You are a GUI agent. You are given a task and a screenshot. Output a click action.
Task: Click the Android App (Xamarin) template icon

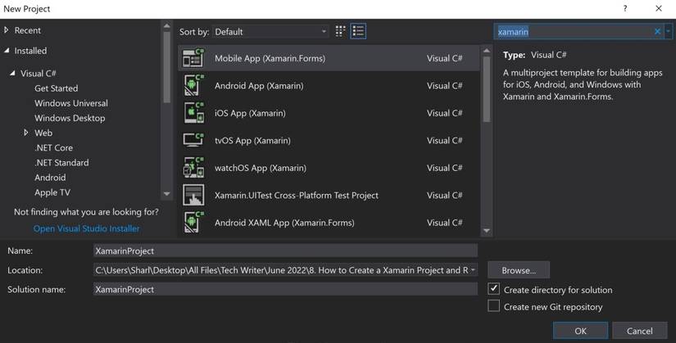(193, 85)
